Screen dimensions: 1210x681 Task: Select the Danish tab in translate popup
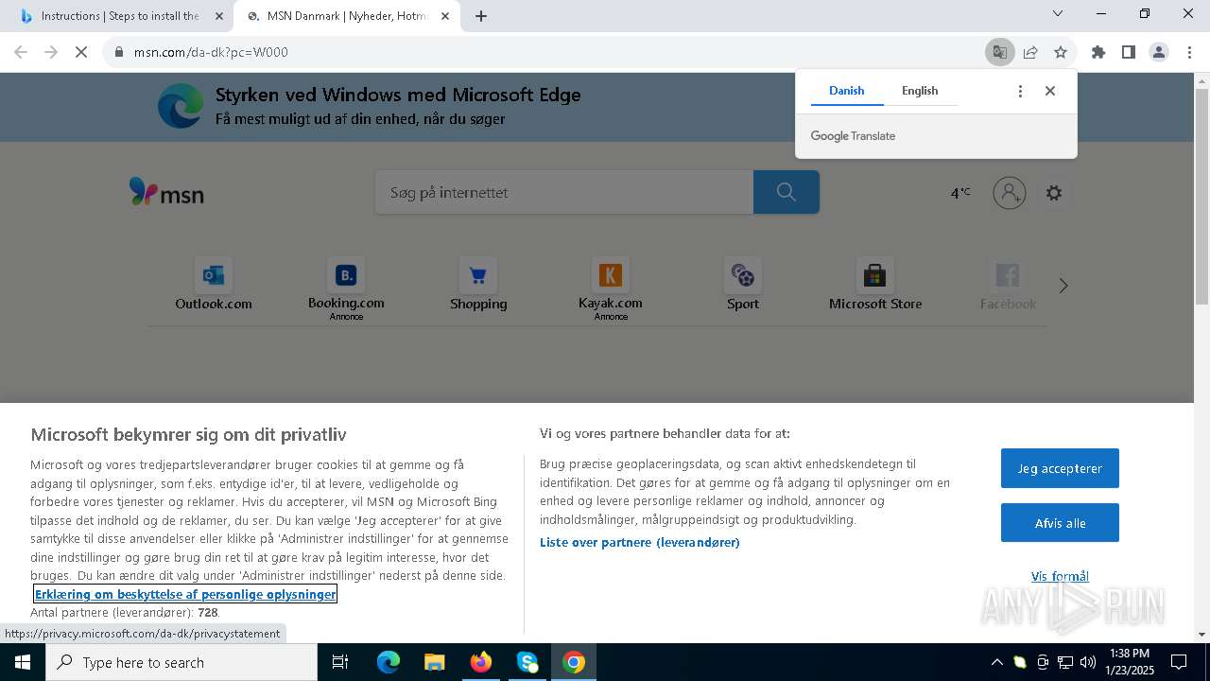tap(846, 91)
